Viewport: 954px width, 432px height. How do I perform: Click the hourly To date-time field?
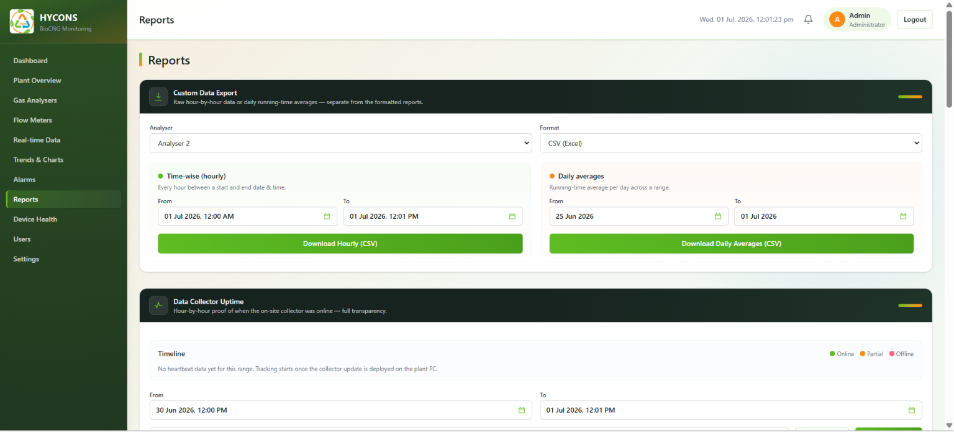[433, 216]
